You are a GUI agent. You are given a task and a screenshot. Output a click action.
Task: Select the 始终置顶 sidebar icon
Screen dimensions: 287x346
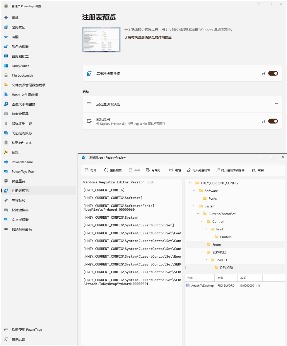[x=6, y=27]
